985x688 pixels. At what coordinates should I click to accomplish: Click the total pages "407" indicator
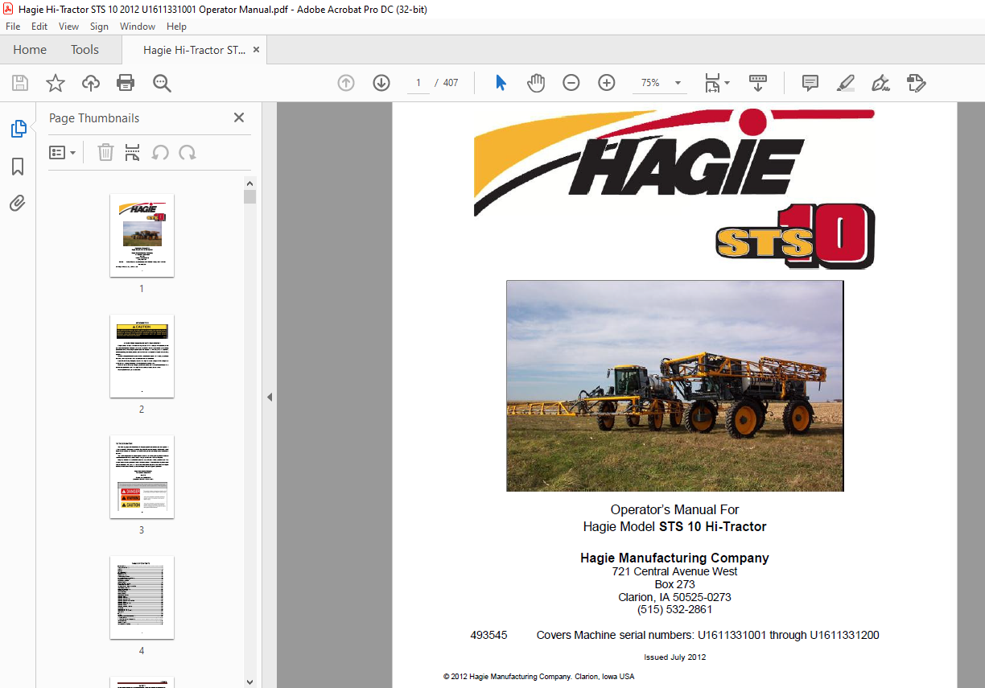451,83
